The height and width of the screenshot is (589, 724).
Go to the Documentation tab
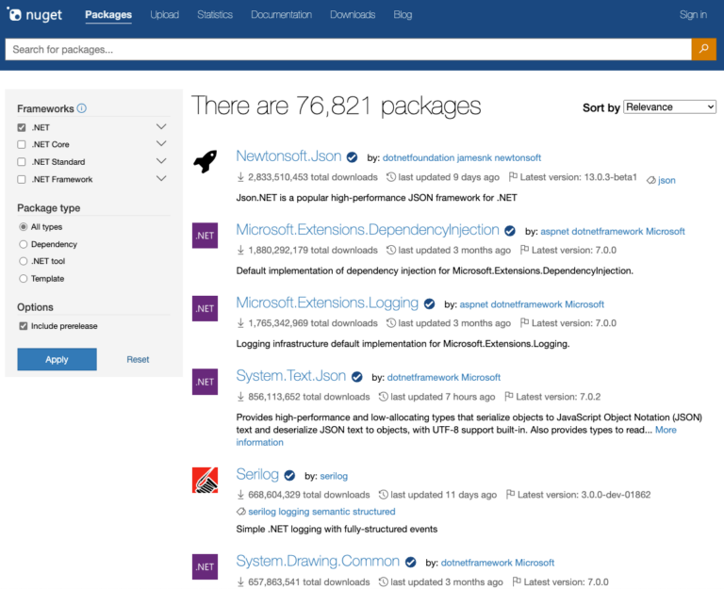click(281, 15)
